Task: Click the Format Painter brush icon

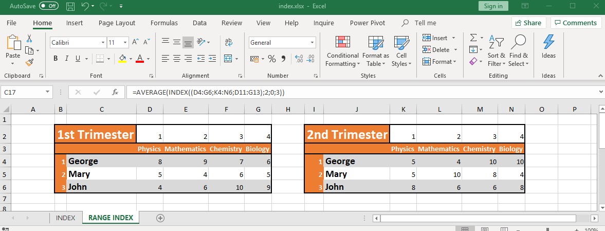Action: [x=29, y=62]
